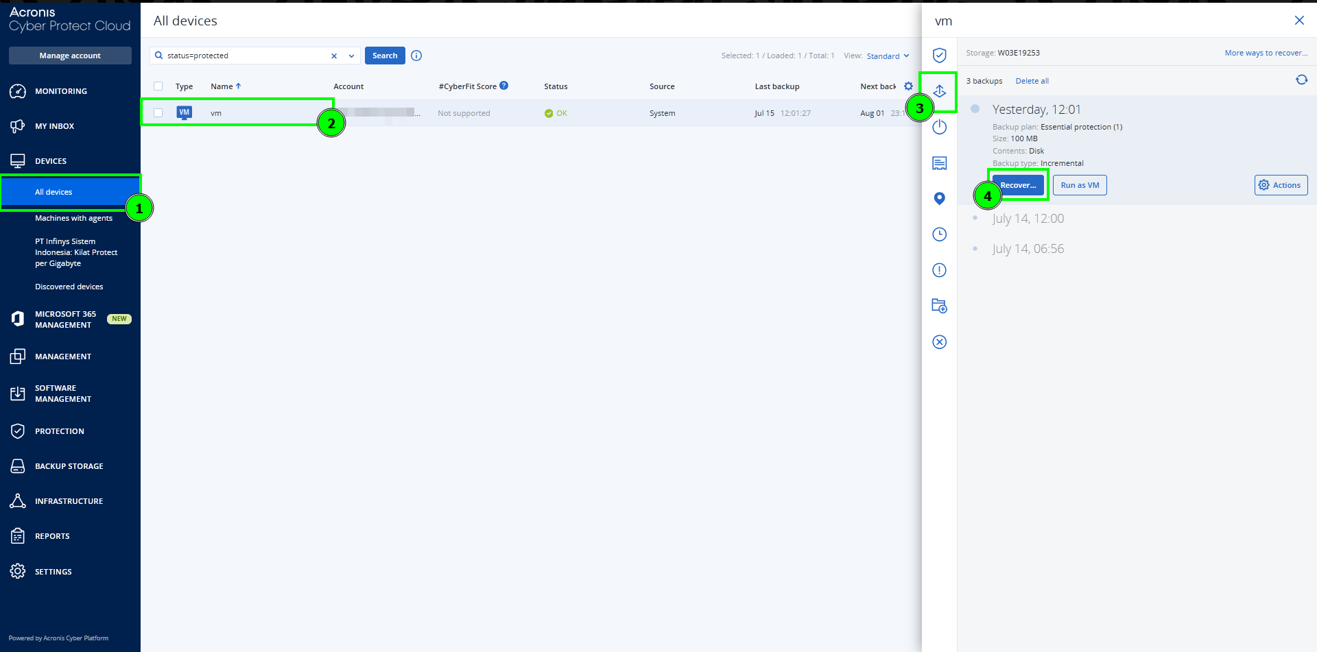
Task: Go to Machines with agents
Action: click(73, 218)
